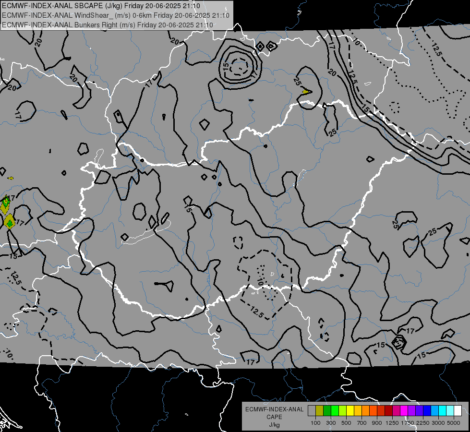Pick the orange swatch right of 700 tick
The width and height of the screenshot is (470, 432).
pos(366,411)
